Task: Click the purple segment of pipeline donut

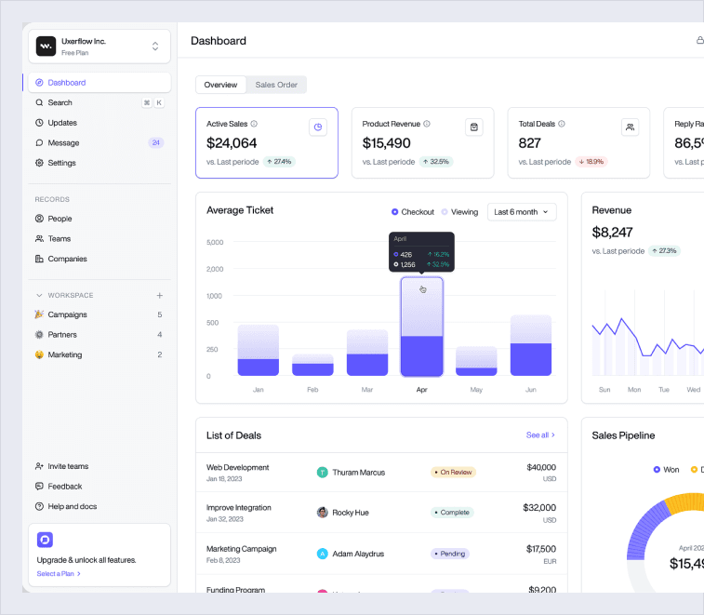Action: [644, 532]
